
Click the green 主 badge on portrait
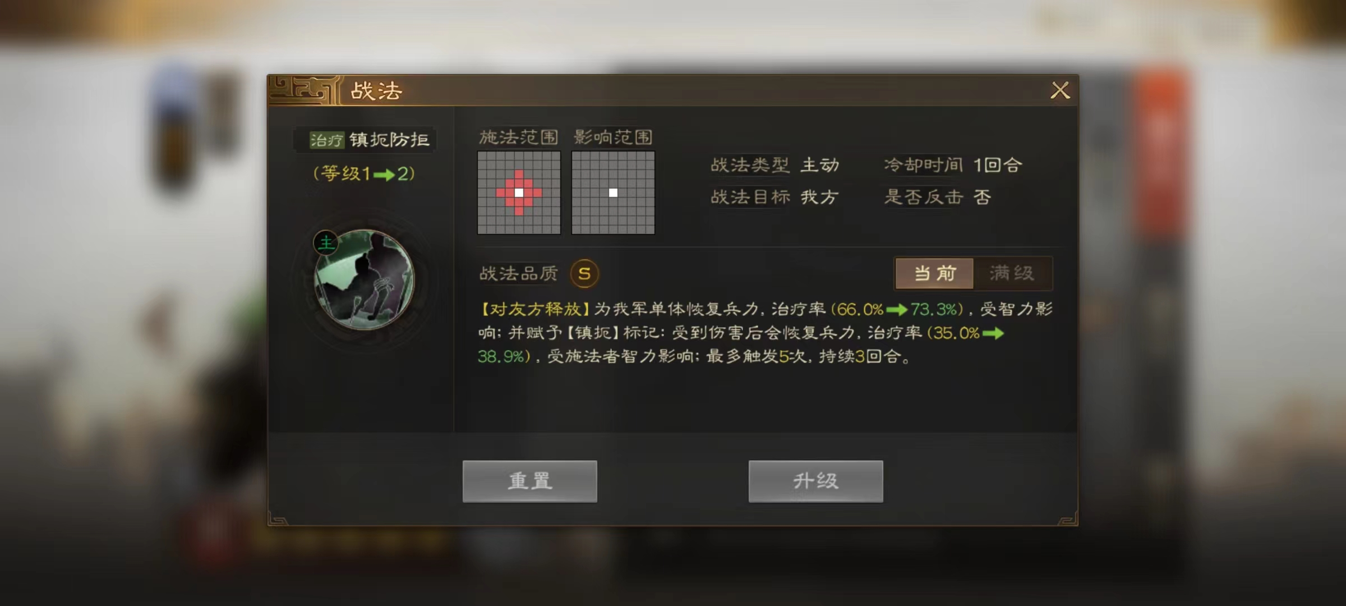click(x=326, y=243)
